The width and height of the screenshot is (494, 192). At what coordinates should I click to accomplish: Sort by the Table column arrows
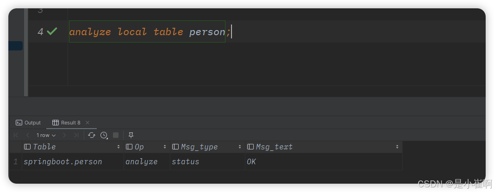tap(119, 147)
